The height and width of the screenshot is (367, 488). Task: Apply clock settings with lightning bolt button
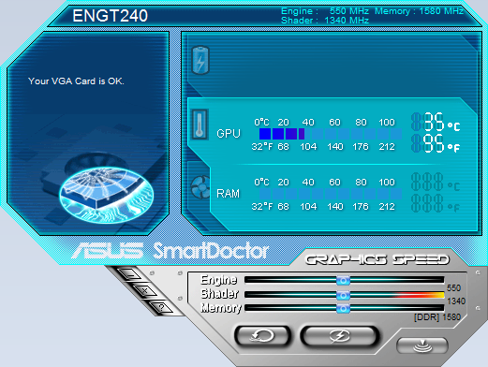coord(340,336)
